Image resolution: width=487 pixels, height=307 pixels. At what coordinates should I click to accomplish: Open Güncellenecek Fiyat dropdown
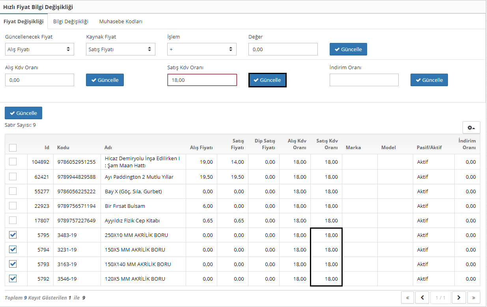pos(39,50)
